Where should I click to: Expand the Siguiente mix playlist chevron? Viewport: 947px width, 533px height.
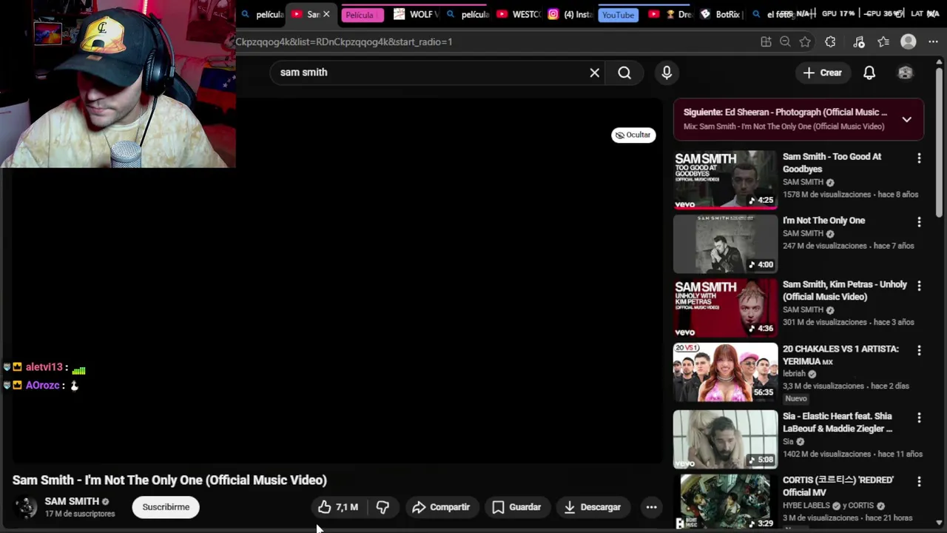pyautogui.click(x=906, y=119)
